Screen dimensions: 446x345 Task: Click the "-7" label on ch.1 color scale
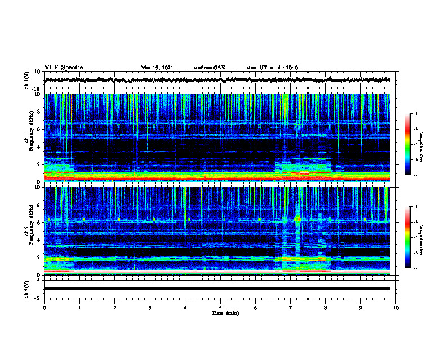(x=416, y=175)
